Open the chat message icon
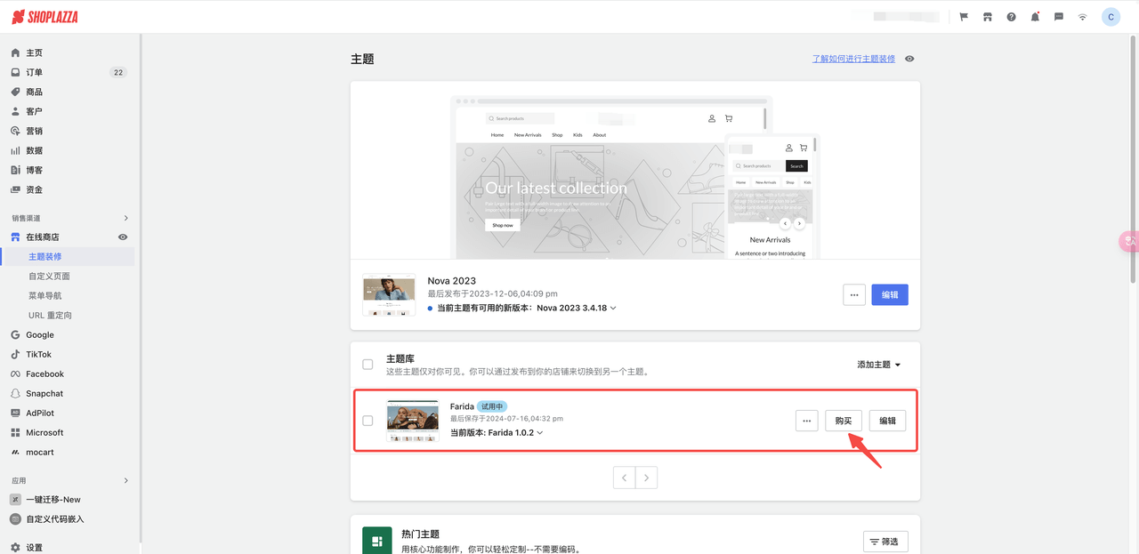 click(1058, 17)
